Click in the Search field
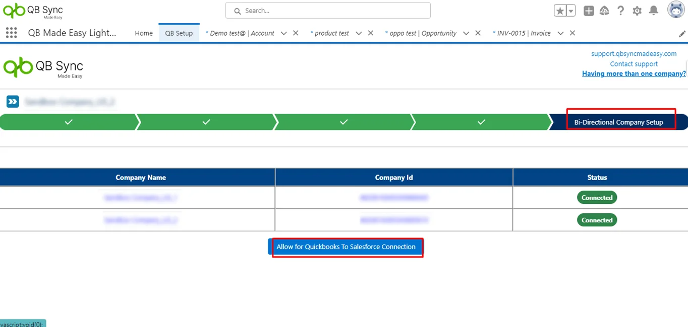688x327 pixels. (x=328, y=11)
